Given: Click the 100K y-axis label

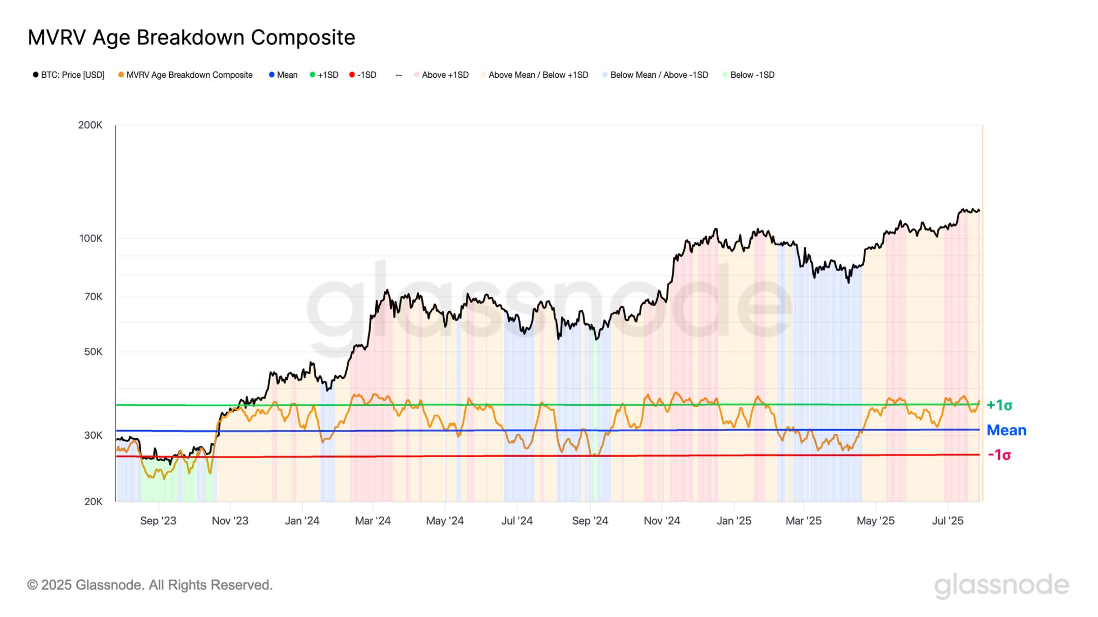Looking at the screenshot, I should click(x=91, y=238).
